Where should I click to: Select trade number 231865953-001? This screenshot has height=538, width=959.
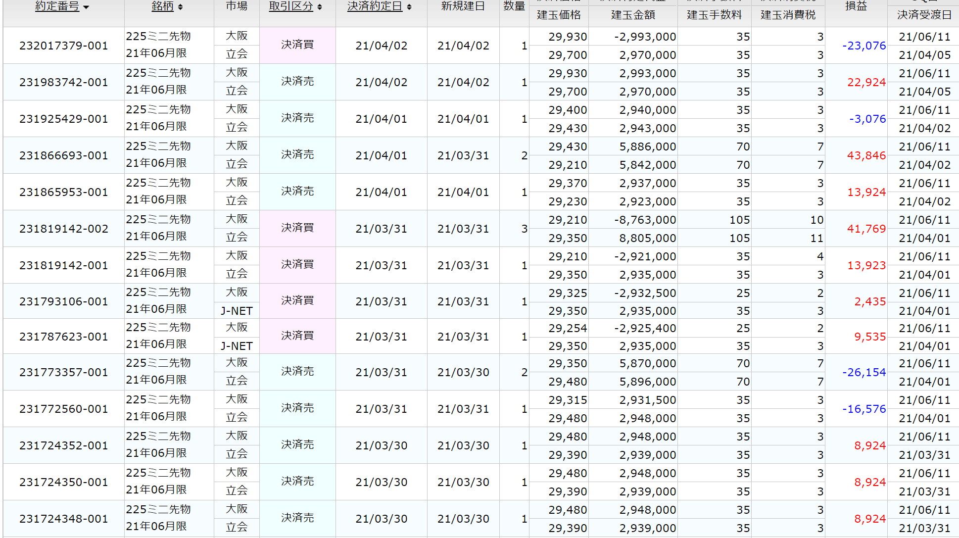coord(64,192)
